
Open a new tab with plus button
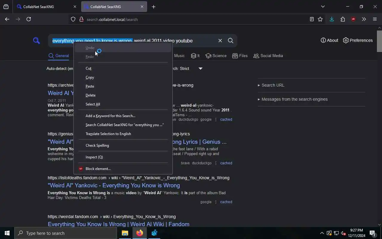[x=153, y=7]
